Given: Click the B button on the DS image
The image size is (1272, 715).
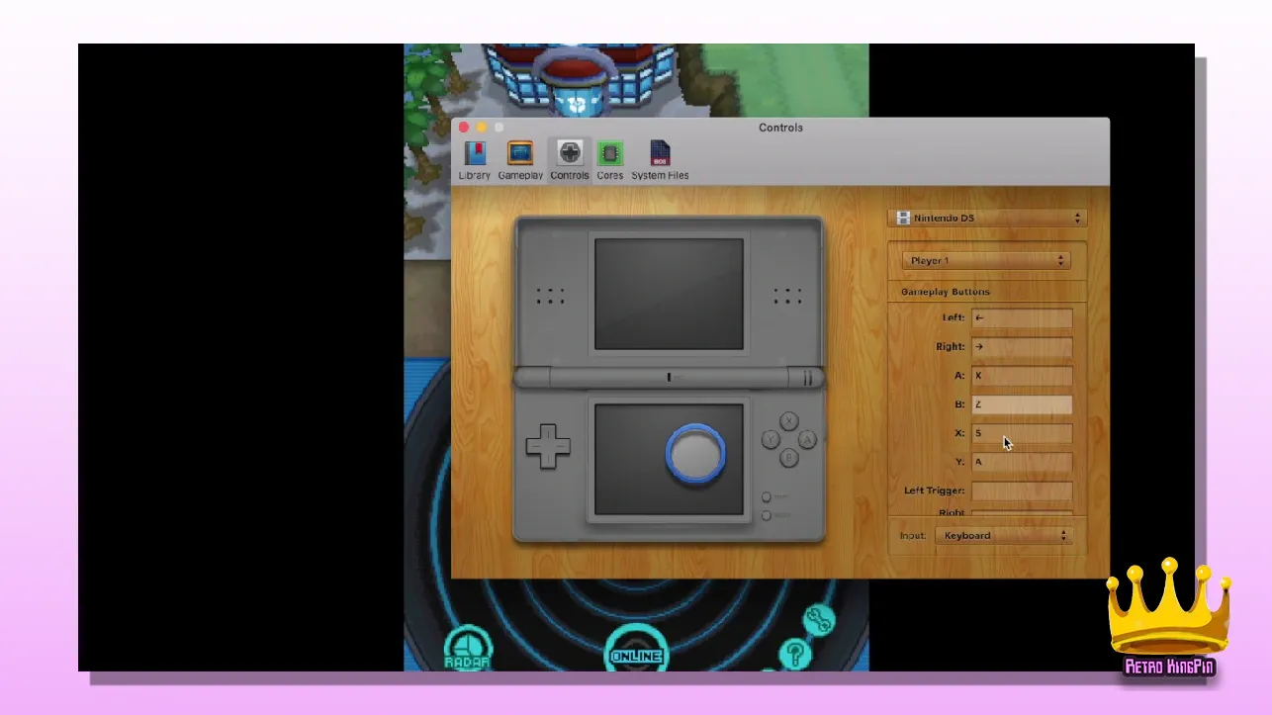Looking at the screenshot, I should [789, 458].
